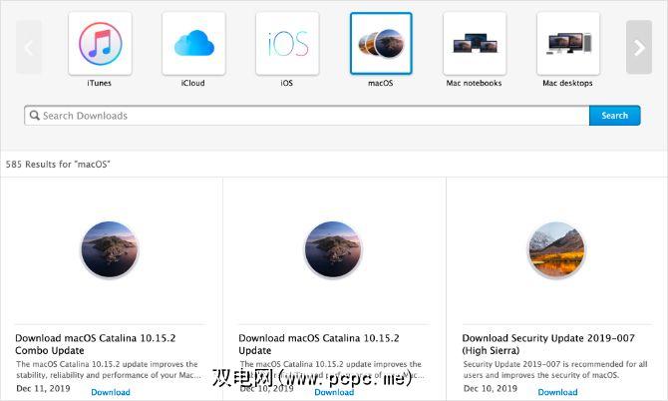Click the High Sierra Security Update thumbnail
668x401 pixels.
pos(556,249)
